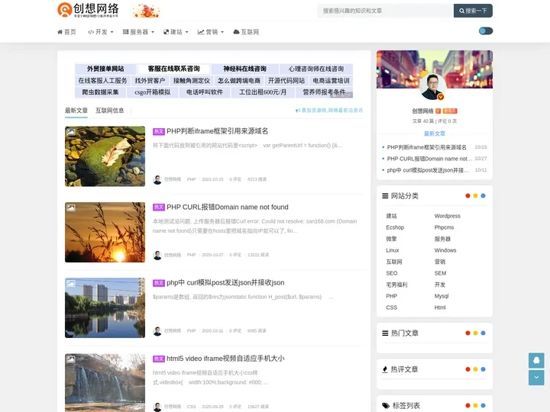550x412 pixels.
Task: Click the chart icon beside 营销
Action: (x=201, y=32)
